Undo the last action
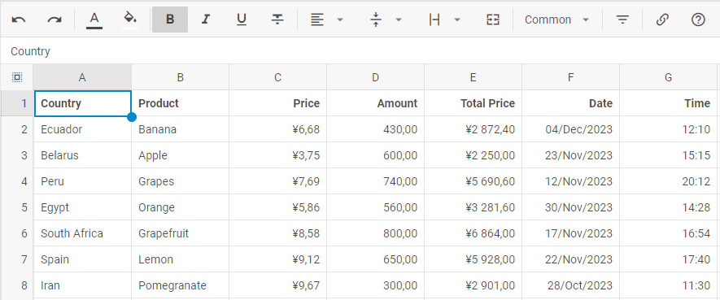 [x=19, y=20]
